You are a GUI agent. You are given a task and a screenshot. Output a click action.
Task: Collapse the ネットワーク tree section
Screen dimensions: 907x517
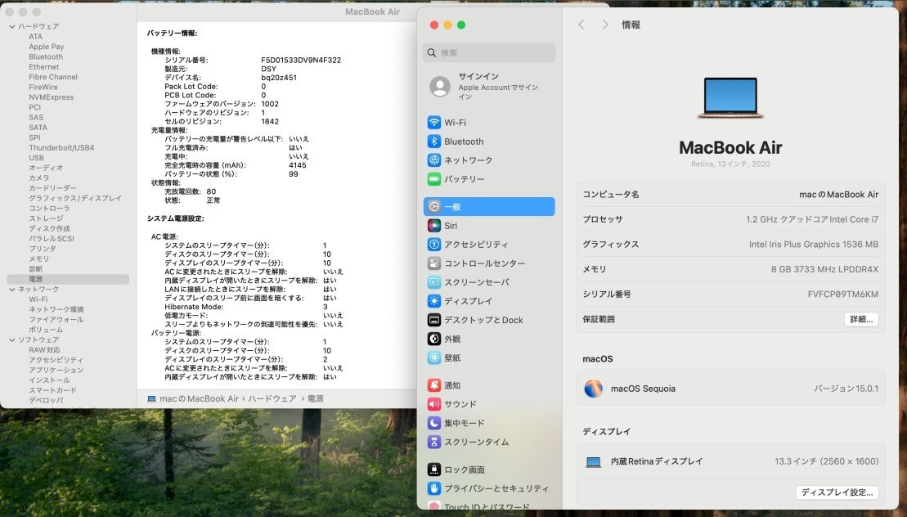coord(12,289)
